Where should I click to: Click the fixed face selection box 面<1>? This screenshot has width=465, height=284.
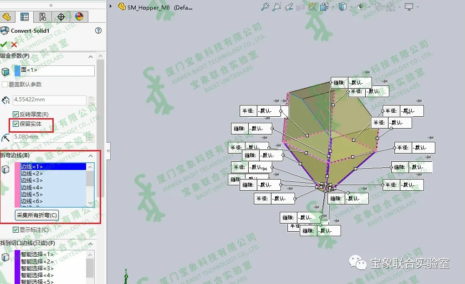55,71
